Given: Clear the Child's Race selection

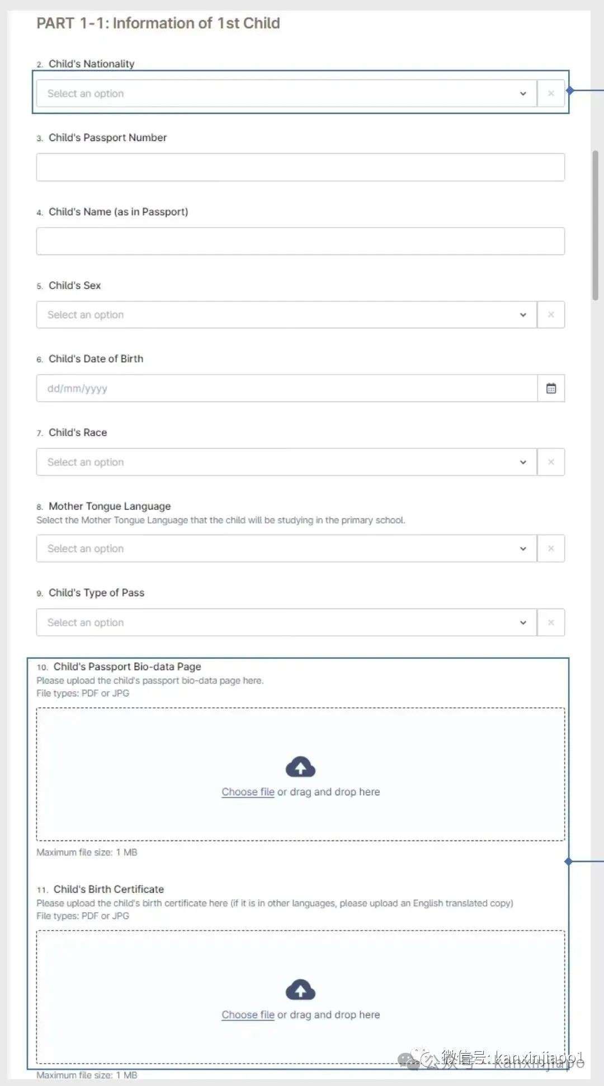Looking at the screenshot, I should (x=551, y=462).
